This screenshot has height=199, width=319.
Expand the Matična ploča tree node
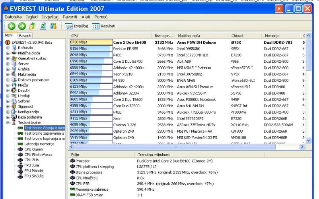(x=8, y=52)
